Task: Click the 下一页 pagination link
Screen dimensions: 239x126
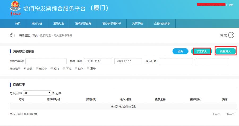Action: point(230,114)
